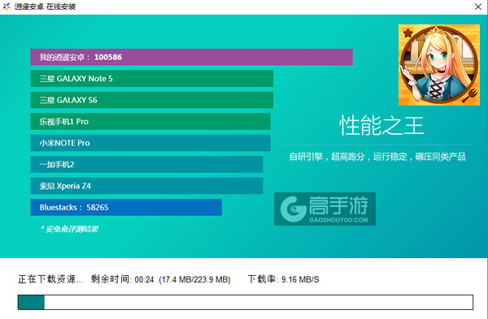Click the 自研引擎 description line
Image resolution: width=488 pixels, height=319 pixels.
click(x=377, y=157)
